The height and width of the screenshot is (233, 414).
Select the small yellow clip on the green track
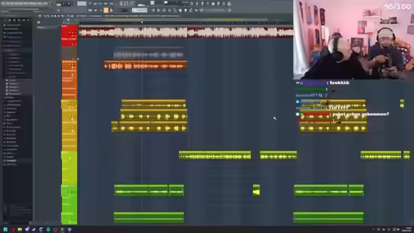tap(256, 190)
